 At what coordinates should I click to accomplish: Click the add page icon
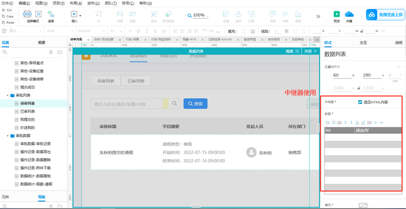51,52
